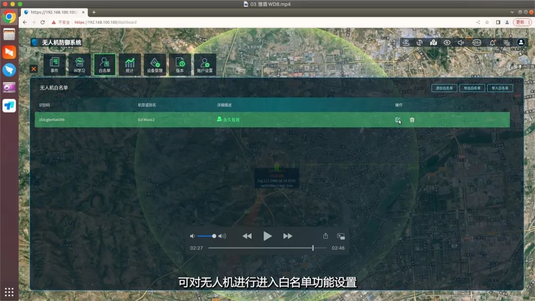Image resolution: width=535 pixels, height=301 pixels.
Task: Open the 事件 events module
Action: pos(54,64)
